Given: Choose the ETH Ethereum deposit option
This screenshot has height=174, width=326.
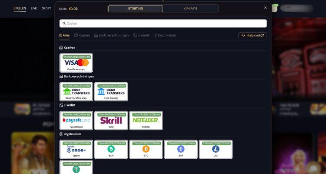Looking at the screenshot, I should point(180,149).
